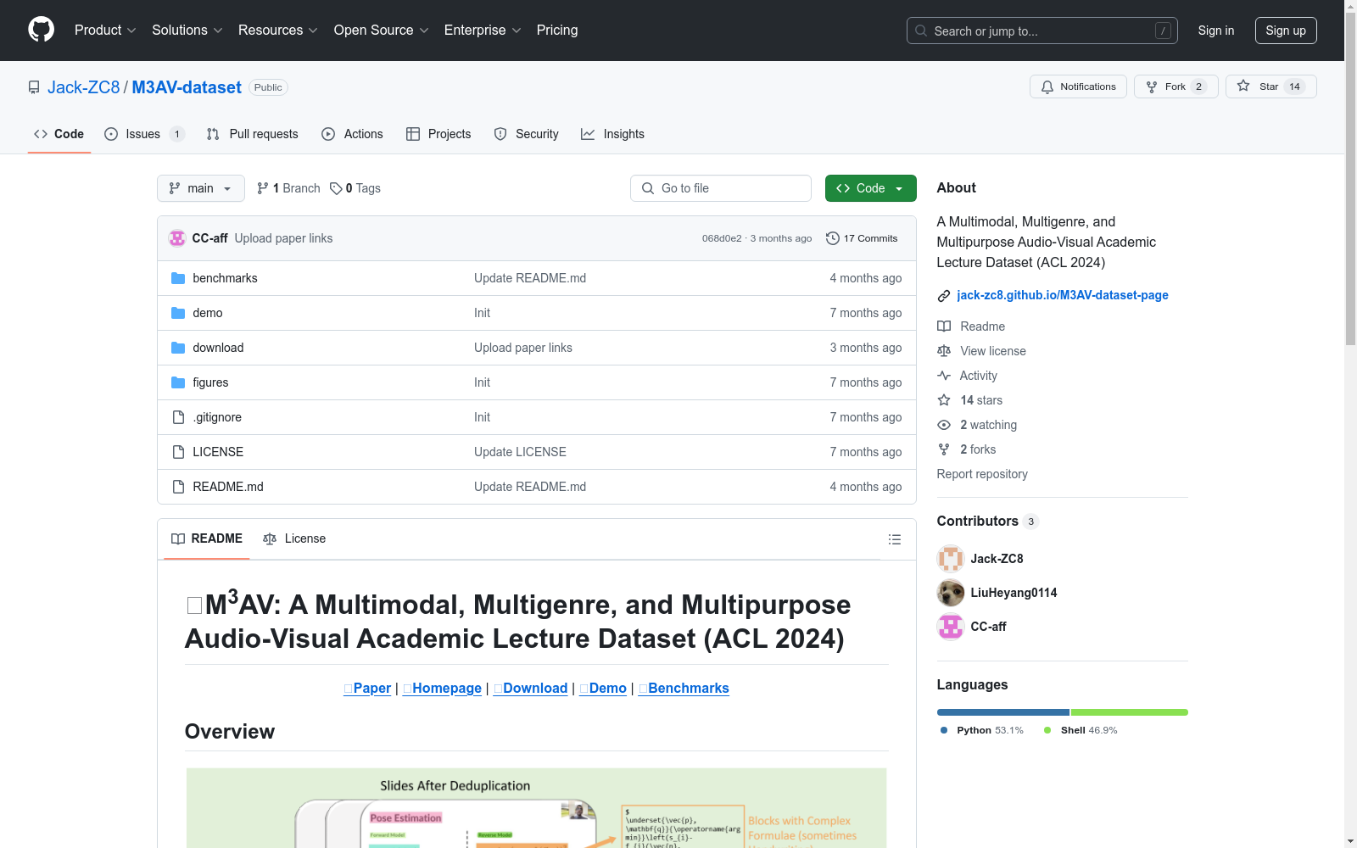Image resolution: width=1357 pixels, height=848 pixels.
Task: Click the README.md file icon
Action: (178, 487)
